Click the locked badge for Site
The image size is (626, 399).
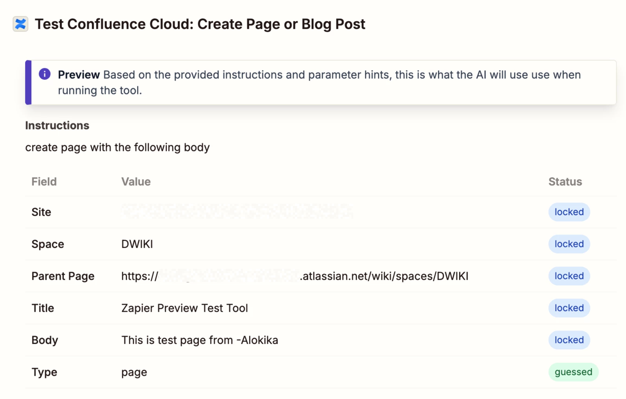(x=569, y=212)
